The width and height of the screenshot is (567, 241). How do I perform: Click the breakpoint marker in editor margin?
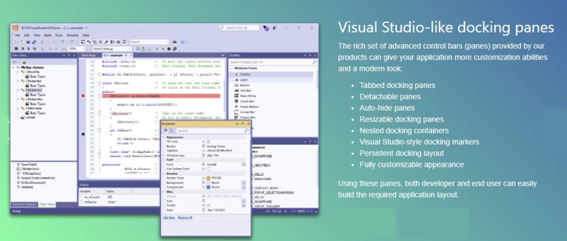(84, 96)
